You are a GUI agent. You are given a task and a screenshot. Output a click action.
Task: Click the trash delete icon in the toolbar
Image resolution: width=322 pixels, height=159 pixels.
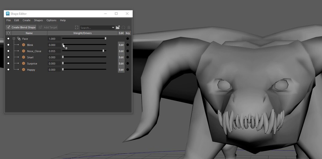[x=129, y=27]
